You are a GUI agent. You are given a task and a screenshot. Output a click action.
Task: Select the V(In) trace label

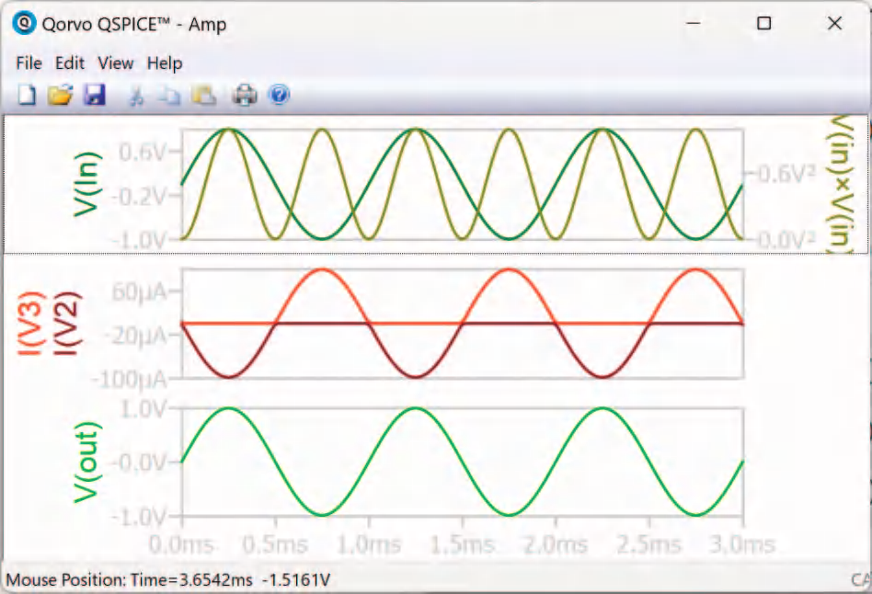pos(87,184)
